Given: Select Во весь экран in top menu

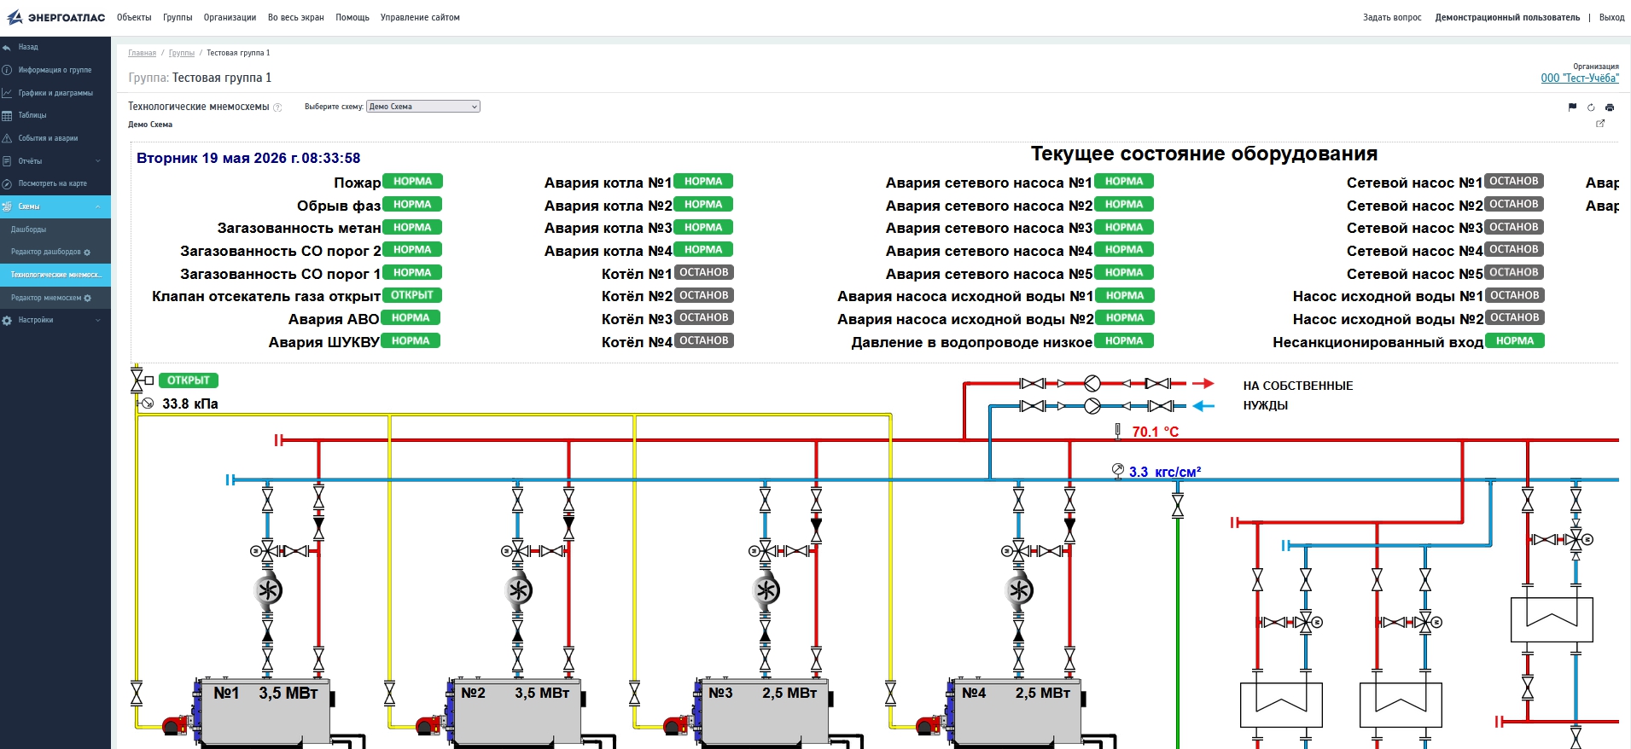Looking at the screenshot, I should click(296, 17).
